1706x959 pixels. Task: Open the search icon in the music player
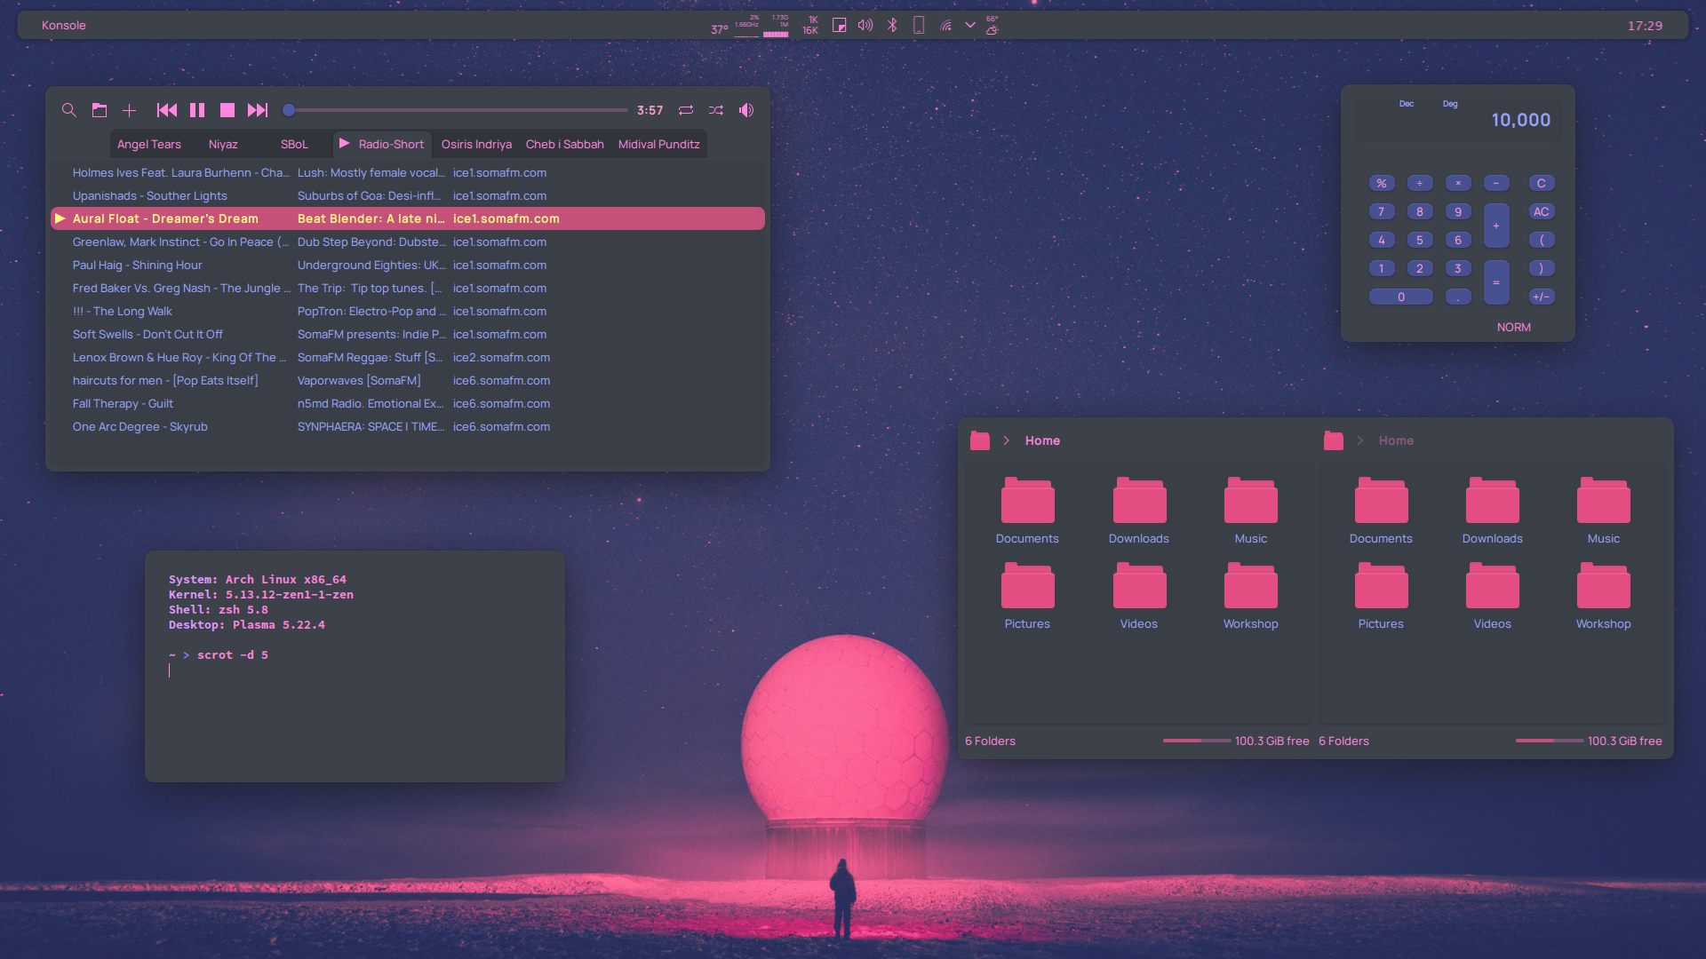tap(69, 110)
